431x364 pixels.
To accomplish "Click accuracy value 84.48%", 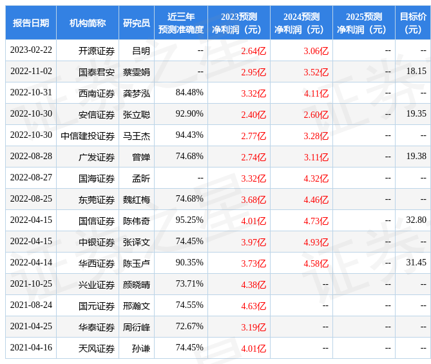I will 189,92.
